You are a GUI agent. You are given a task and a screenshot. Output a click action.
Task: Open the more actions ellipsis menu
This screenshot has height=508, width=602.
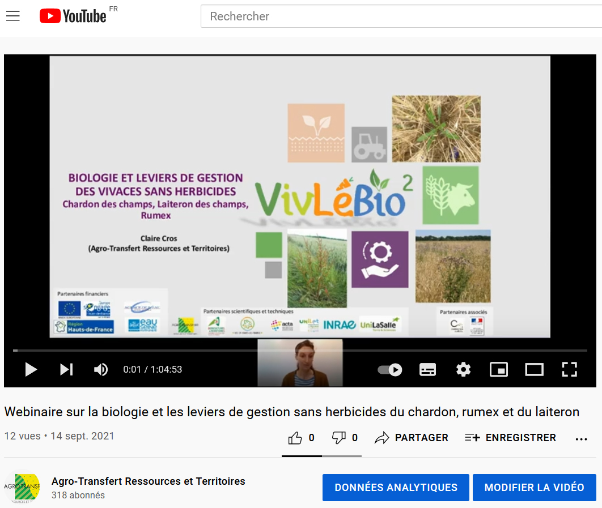point(581,439)
